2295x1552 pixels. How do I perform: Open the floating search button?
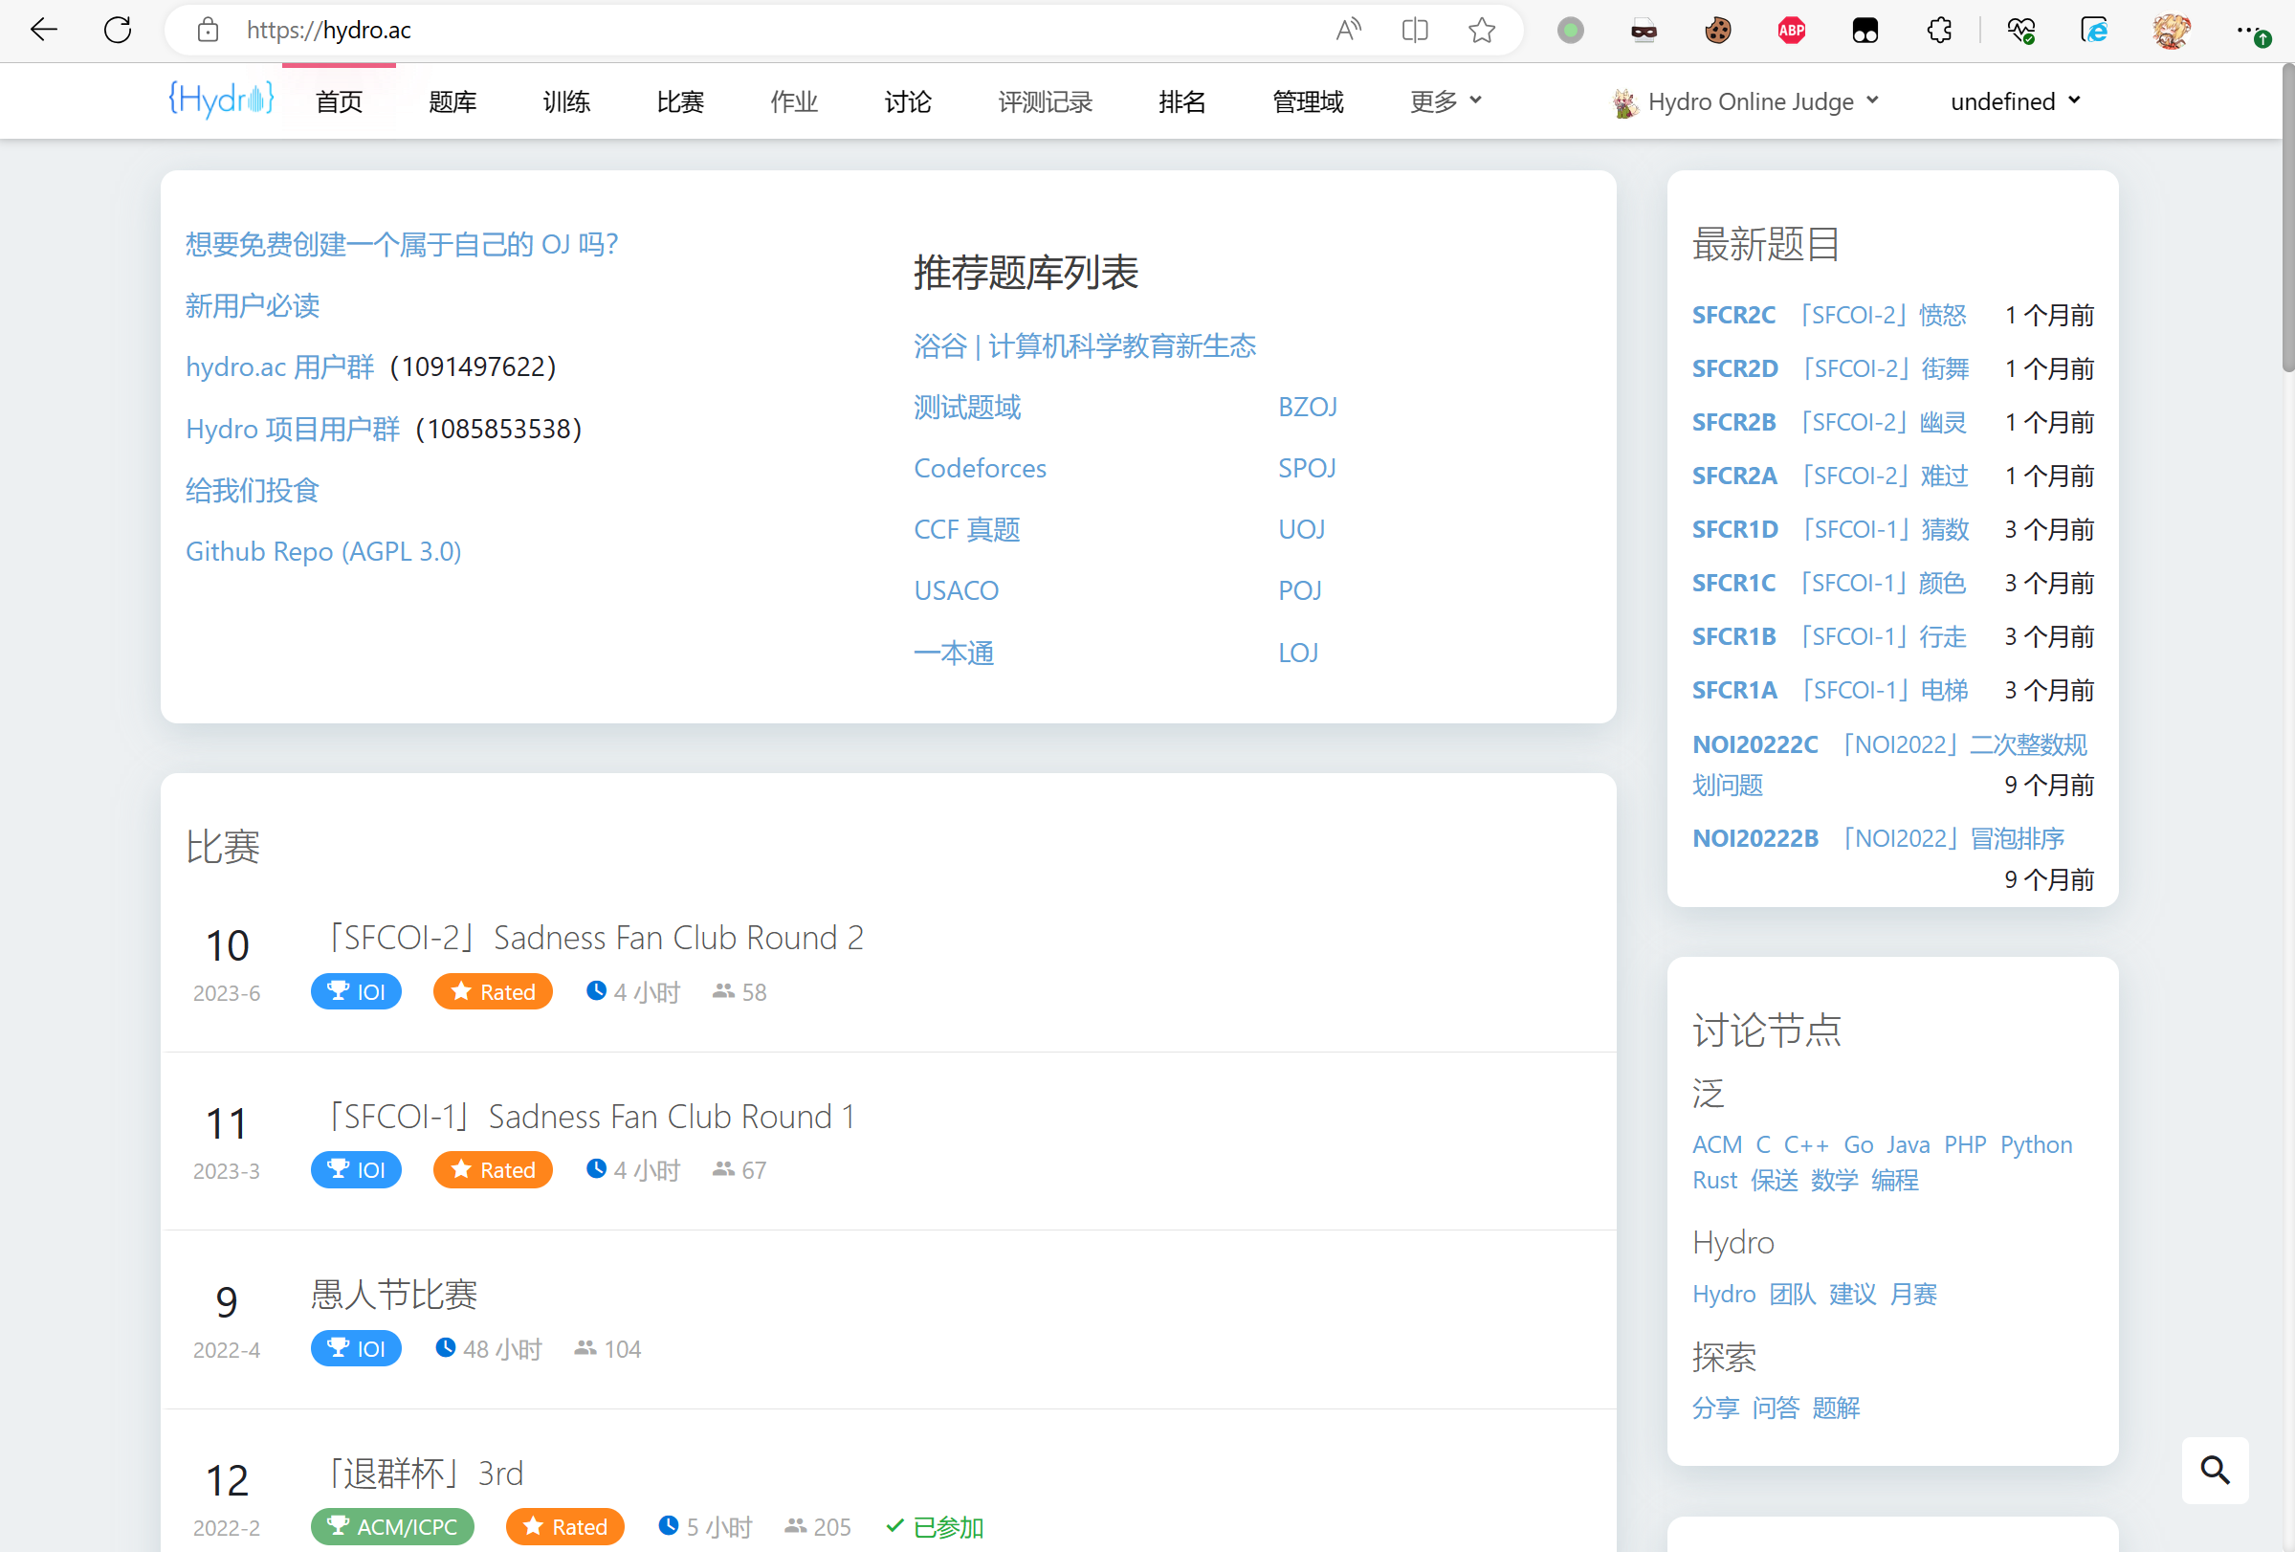(x=2215, y=1471)
